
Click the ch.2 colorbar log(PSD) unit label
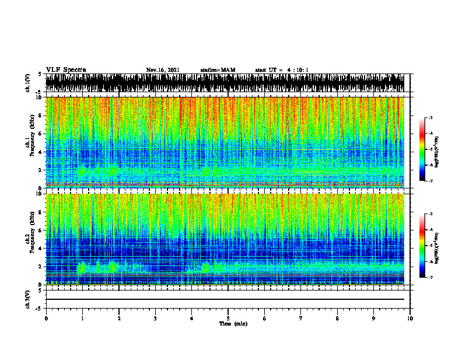click(x=437, y=248)
